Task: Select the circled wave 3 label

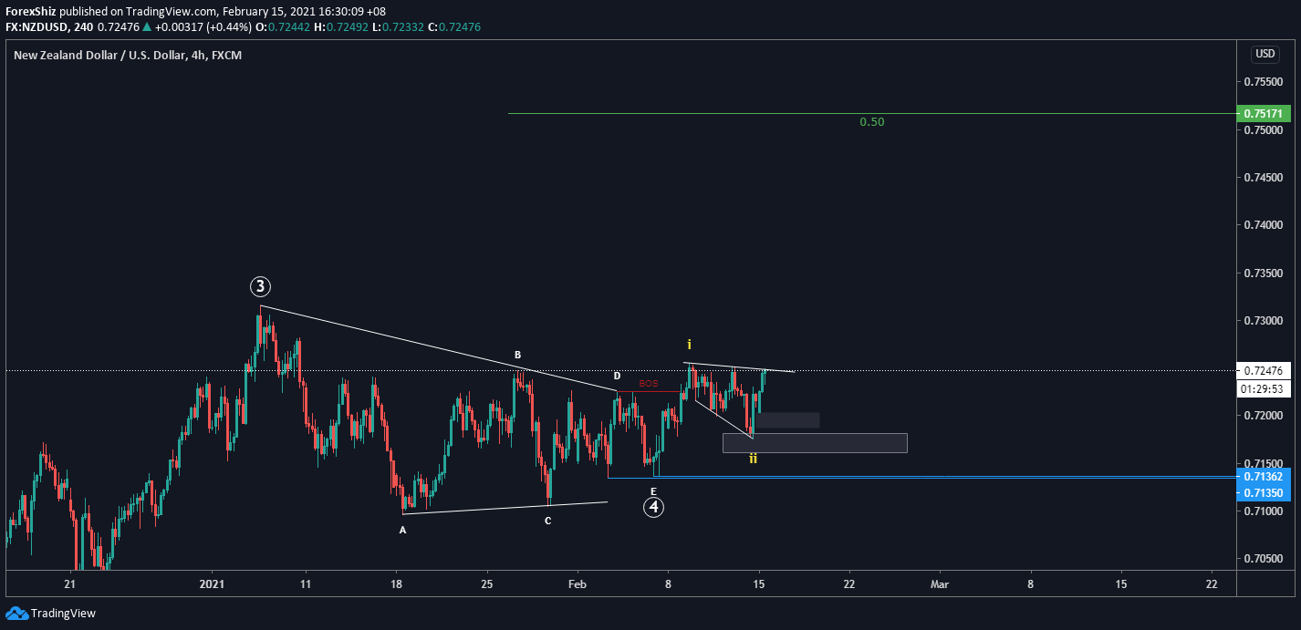Action: pos(260,286)
